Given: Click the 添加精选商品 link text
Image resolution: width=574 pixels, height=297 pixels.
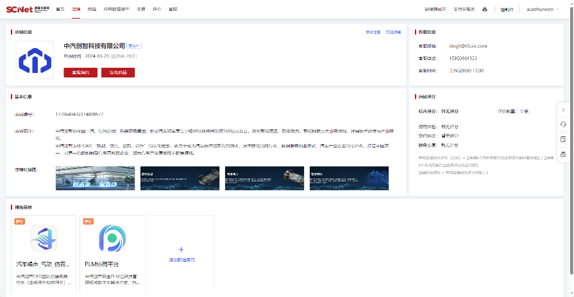Looking at the screenshot, I should (x=182, y=260).
